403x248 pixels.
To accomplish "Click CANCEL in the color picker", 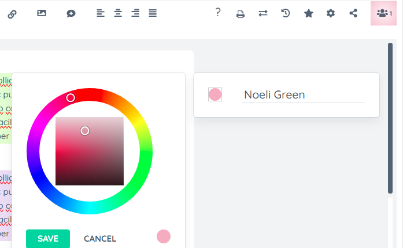I will point(100,239).
